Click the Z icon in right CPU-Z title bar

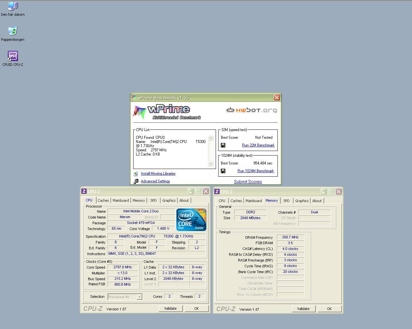(217, 191)
